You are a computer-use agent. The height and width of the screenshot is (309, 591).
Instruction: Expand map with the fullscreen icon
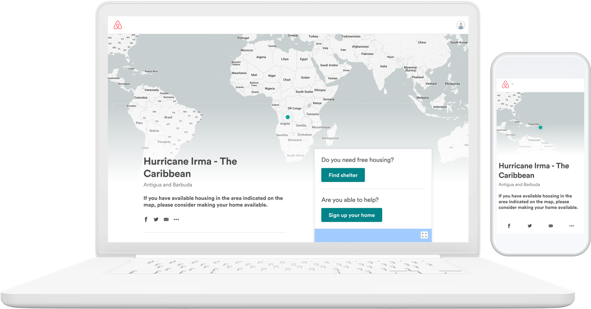[424, 235]
